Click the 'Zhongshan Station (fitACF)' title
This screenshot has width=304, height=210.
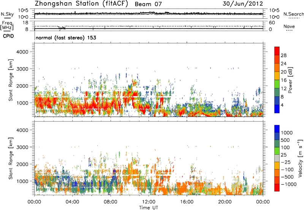pyautogui.click(x=81, y=4)
